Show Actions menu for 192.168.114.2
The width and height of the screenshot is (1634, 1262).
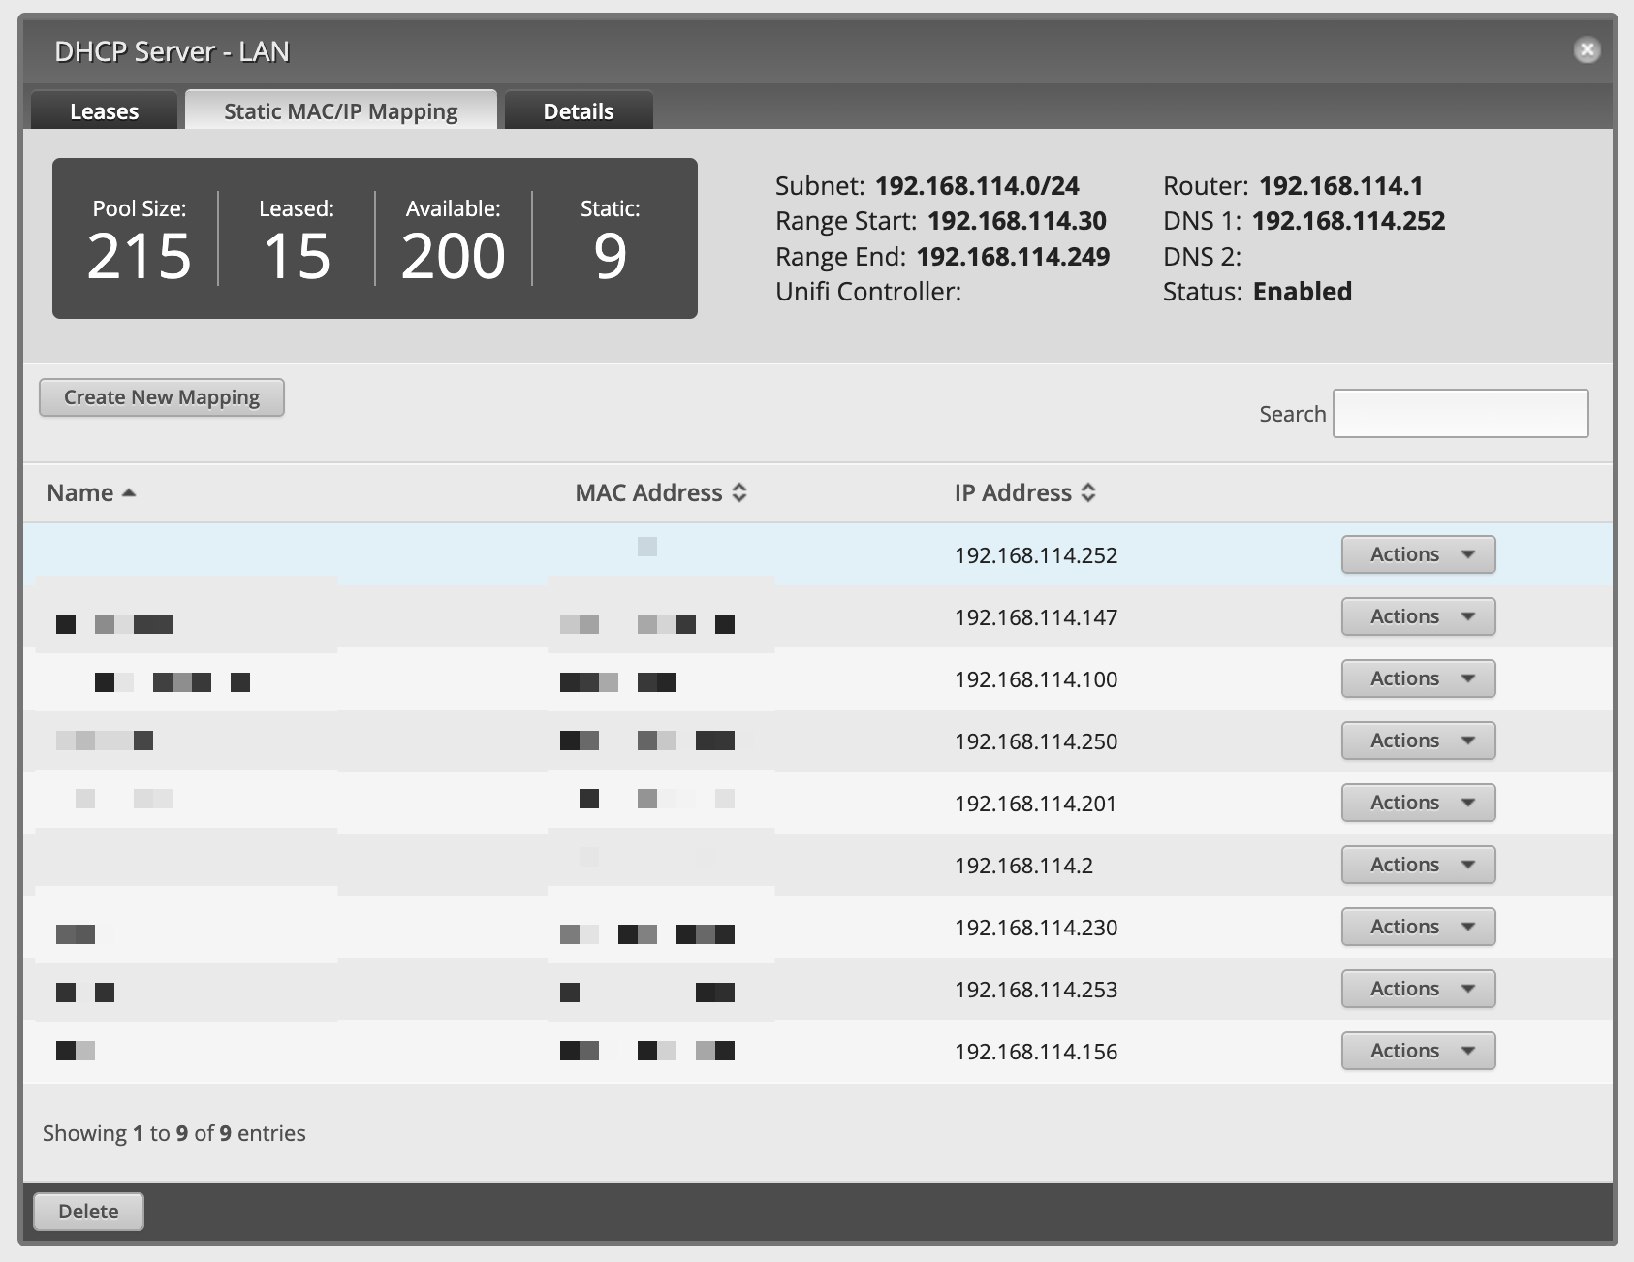coord(1418,865)
